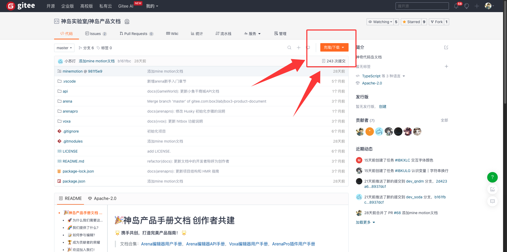Click inside the 搜开源 search field
Viewport: 507px width, 252px height.
point(422,6)
